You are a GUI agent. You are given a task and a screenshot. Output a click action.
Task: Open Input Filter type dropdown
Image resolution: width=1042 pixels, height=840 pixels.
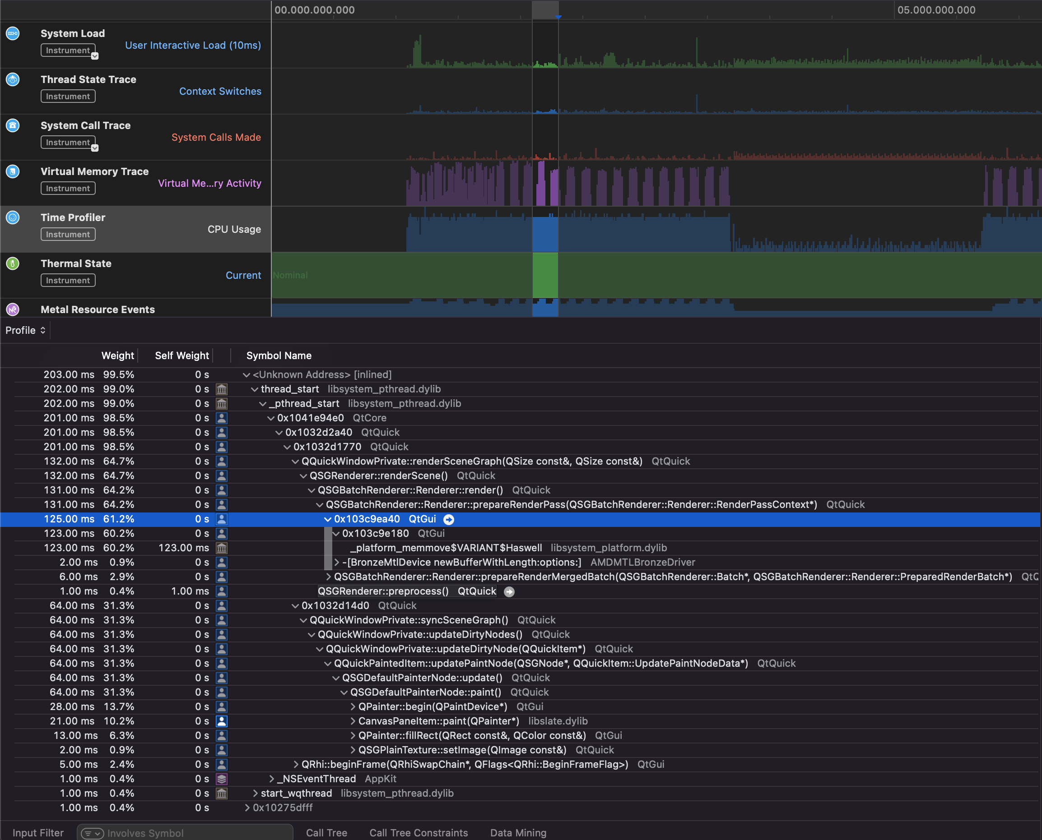92,833
